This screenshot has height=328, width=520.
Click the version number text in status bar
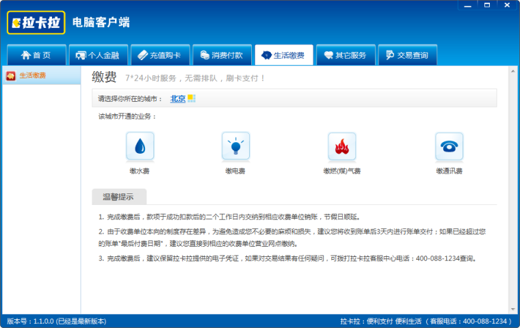coord(57,321)
